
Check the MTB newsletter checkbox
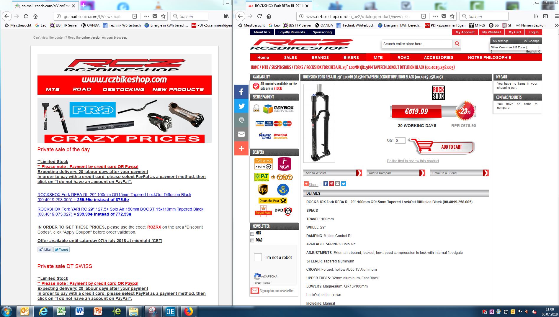[x=252, y=234]
